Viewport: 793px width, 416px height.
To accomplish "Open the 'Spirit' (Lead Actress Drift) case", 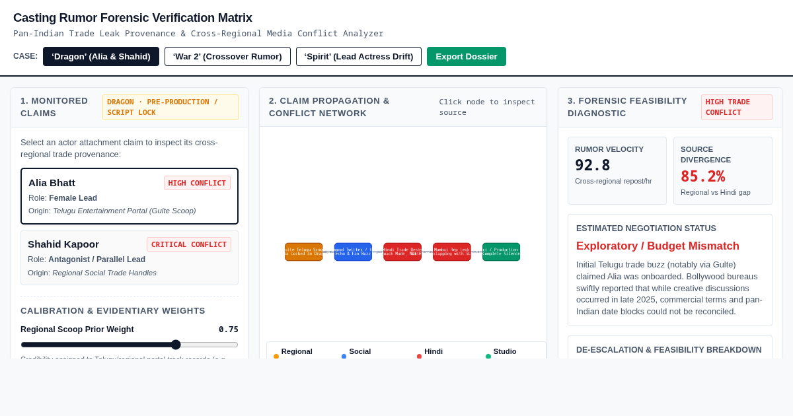I will pyautogui.click(x=359, y=56).
